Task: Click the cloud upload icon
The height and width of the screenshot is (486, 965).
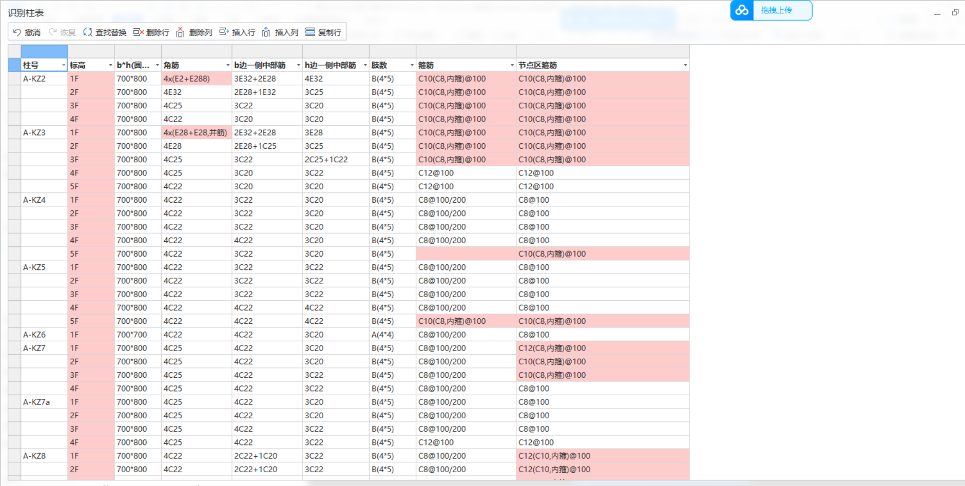Action: click(x=742, y=10)
